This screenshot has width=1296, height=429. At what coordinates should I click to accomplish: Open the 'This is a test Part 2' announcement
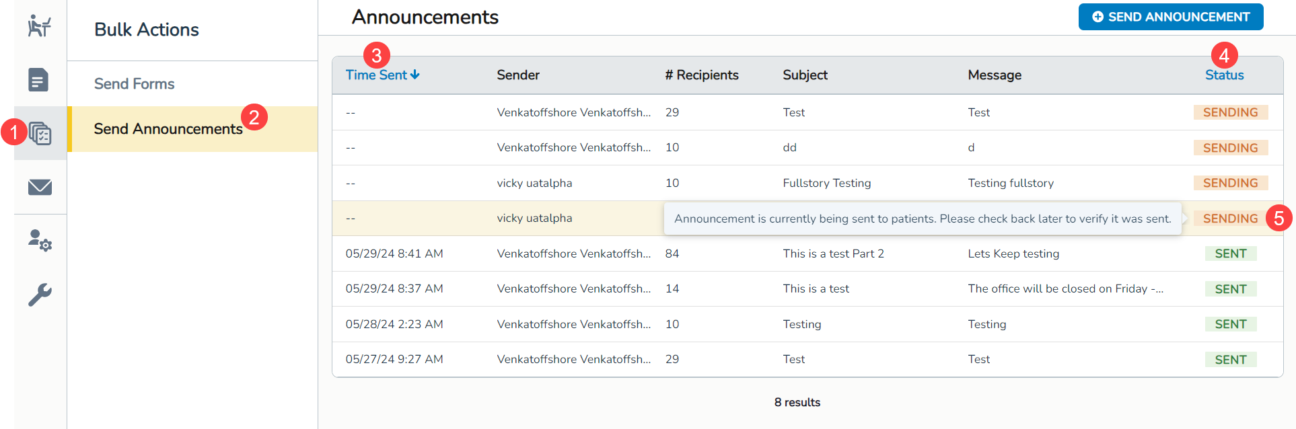pos(833,253)
